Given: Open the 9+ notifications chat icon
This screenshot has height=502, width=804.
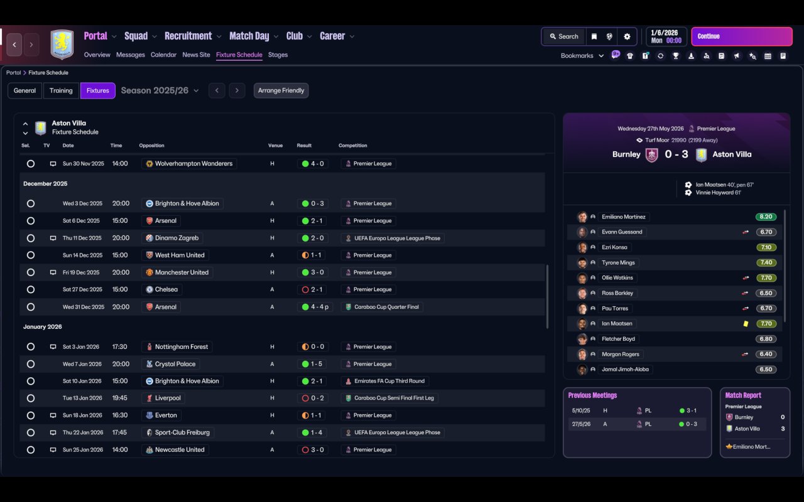Looking at the screenshot, I should click(615, 55).
